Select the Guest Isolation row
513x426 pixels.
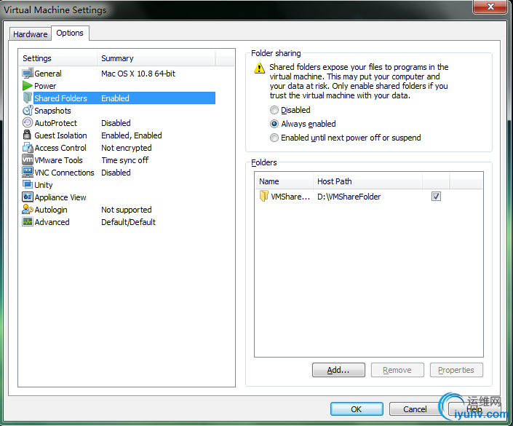point(119,135)
